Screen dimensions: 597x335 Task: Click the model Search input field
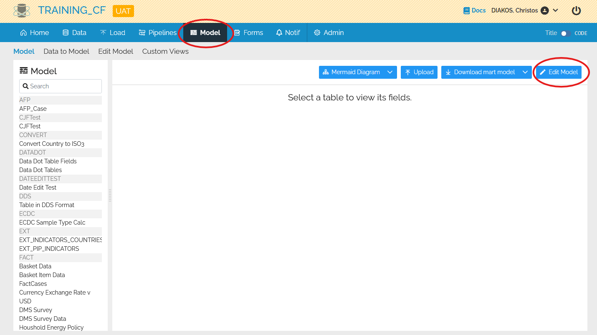[61, 86]
